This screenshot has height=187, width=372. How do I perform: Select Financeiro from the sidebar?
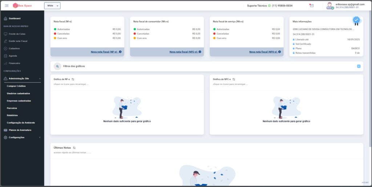tap(14, 63)
